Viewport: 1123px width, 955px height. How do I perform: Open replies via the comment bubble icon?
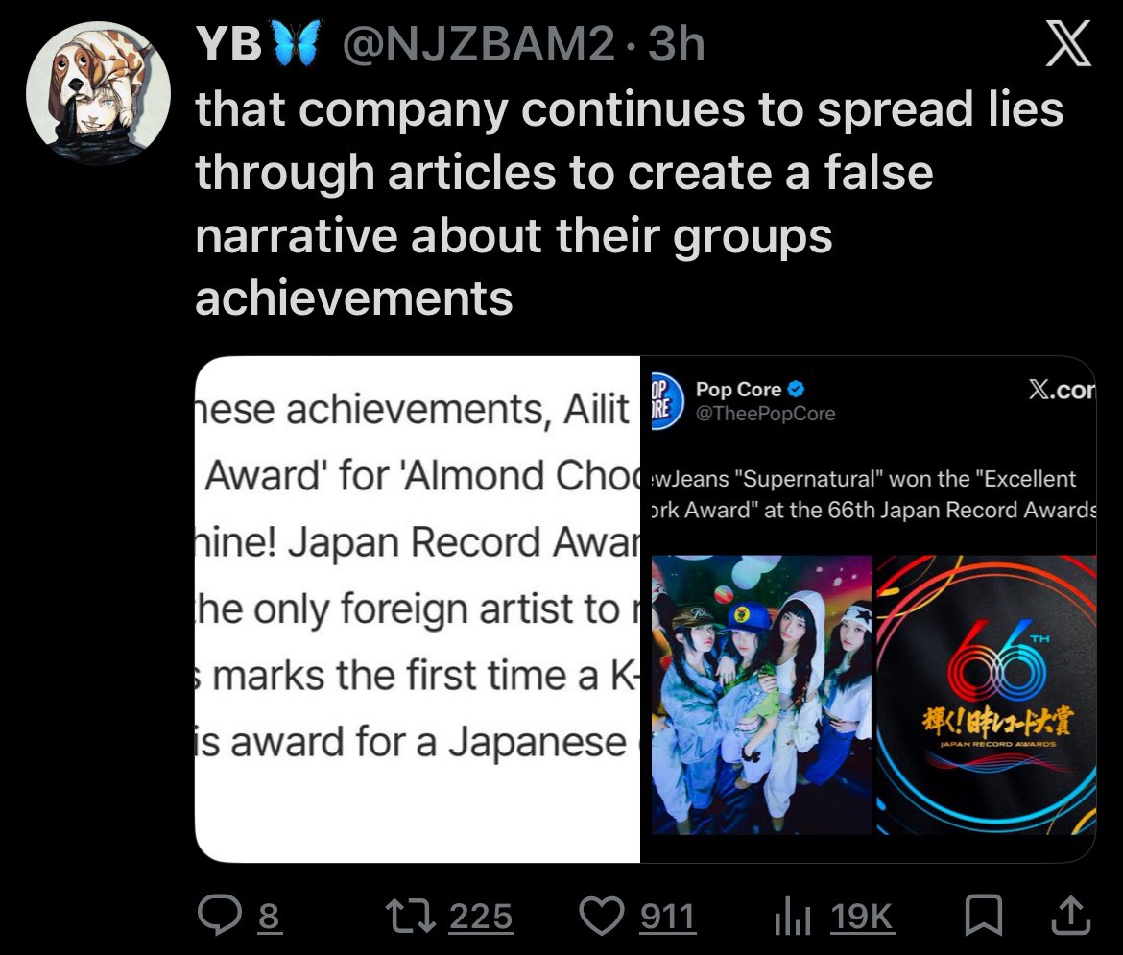[219, 917]
